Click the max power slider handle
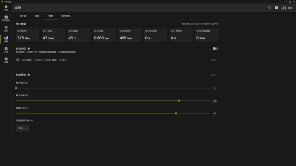Viewport: 296px width, 166px height. 179,101
